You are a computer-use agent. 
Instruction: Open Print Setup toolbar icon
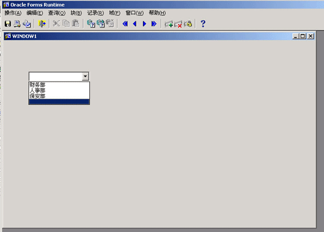27,24
